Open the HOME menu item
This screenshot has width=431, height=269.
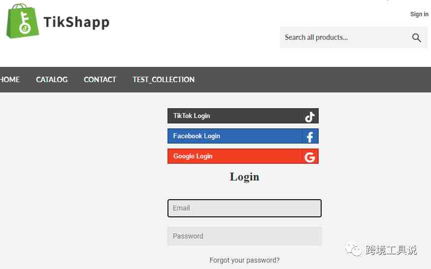10,80
